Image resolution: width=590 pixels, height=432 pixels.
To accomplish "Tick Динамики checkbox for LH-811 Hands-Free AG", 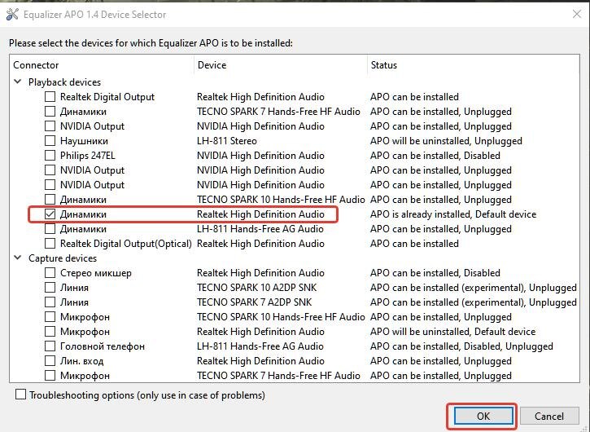I will (50, 229).
